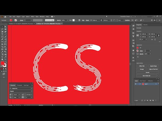Open the arrange documents dropdown

coord(53,16)
